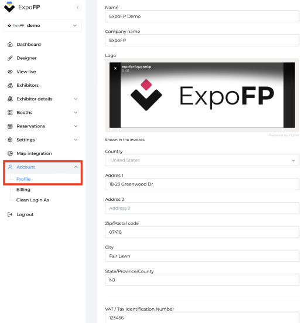Click the State/Province/County field

pyautogui.click(x=202, y=280)
